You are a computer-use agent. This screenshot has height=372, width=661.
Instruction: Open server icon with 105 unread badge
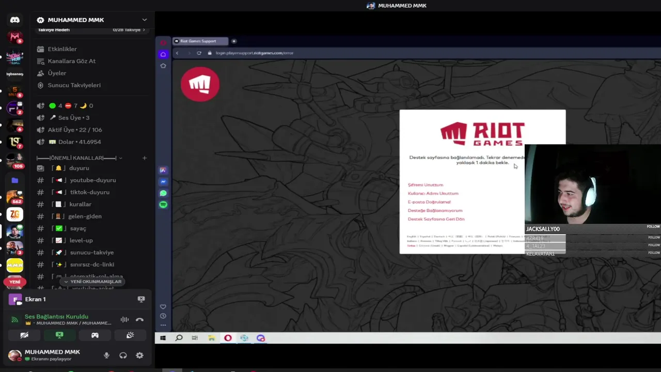click(14, 160)
